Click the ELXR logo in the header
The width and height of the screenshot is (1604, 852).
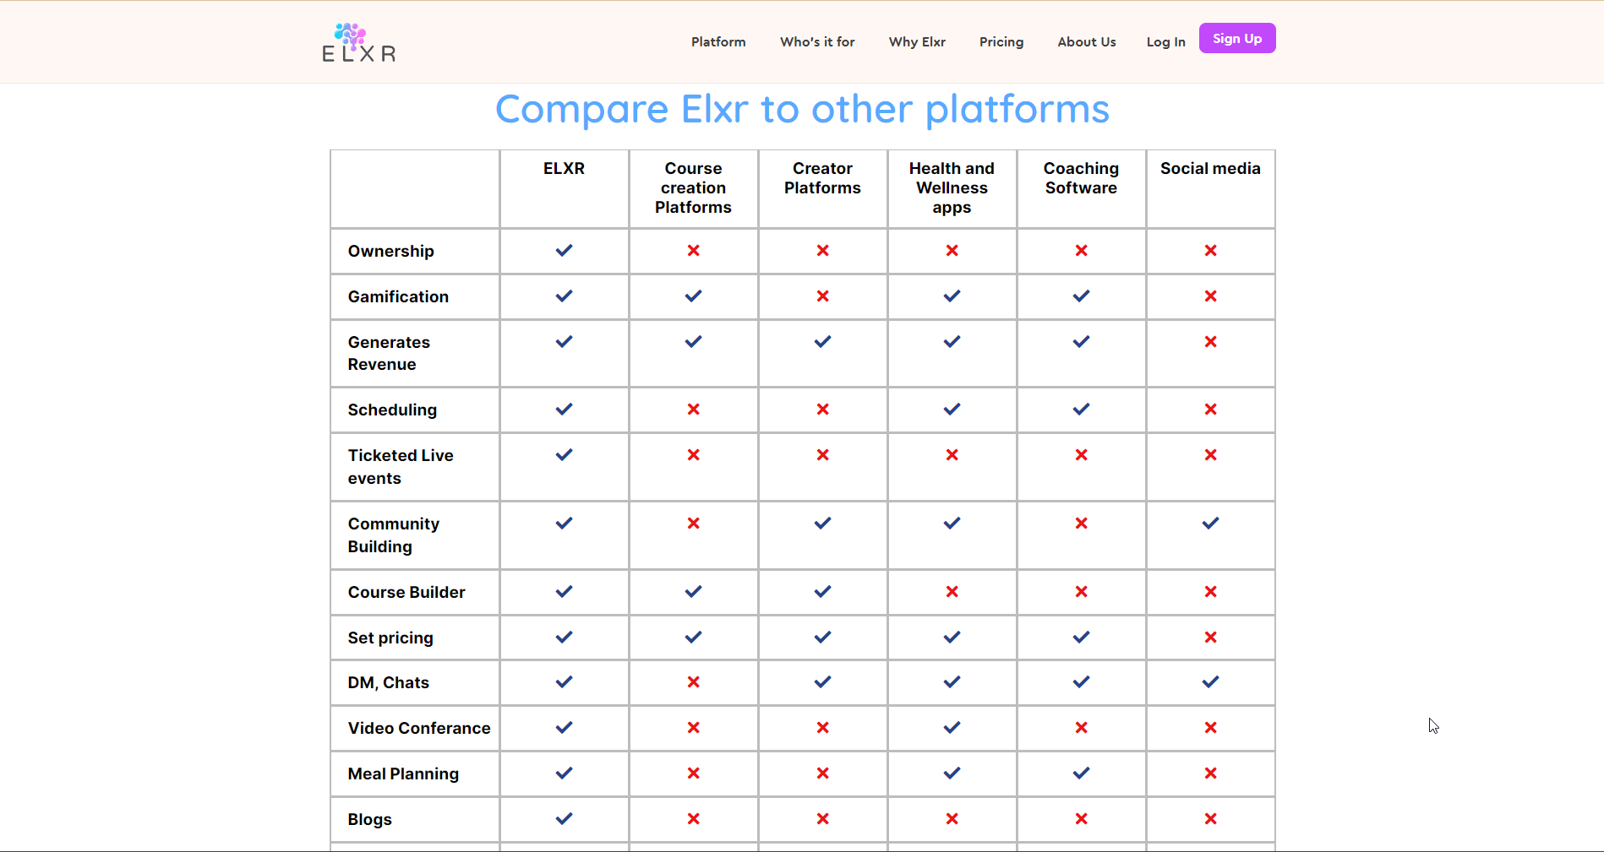click(358, 42)
